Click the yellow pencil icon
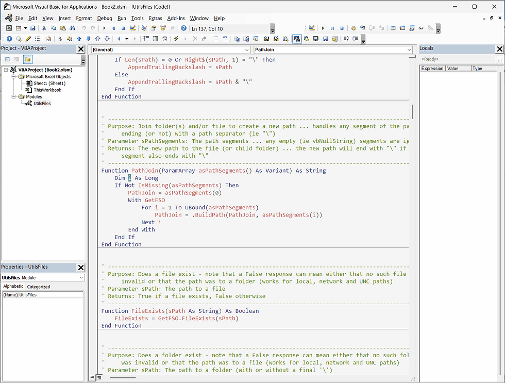 pos(28,39)
